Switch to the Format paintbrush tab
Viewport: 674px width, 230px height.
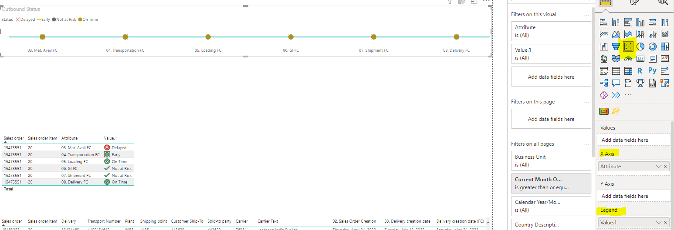pos(634,2)
